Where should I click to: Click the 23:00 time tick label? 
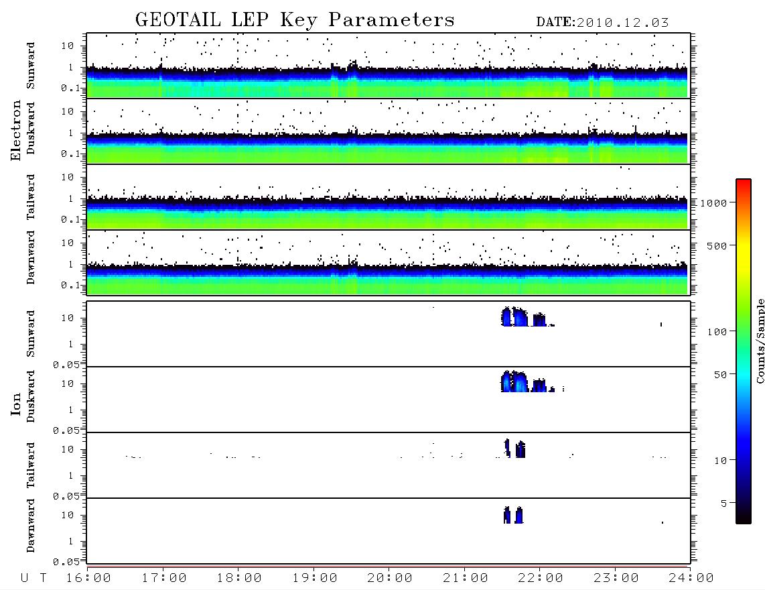616,578
